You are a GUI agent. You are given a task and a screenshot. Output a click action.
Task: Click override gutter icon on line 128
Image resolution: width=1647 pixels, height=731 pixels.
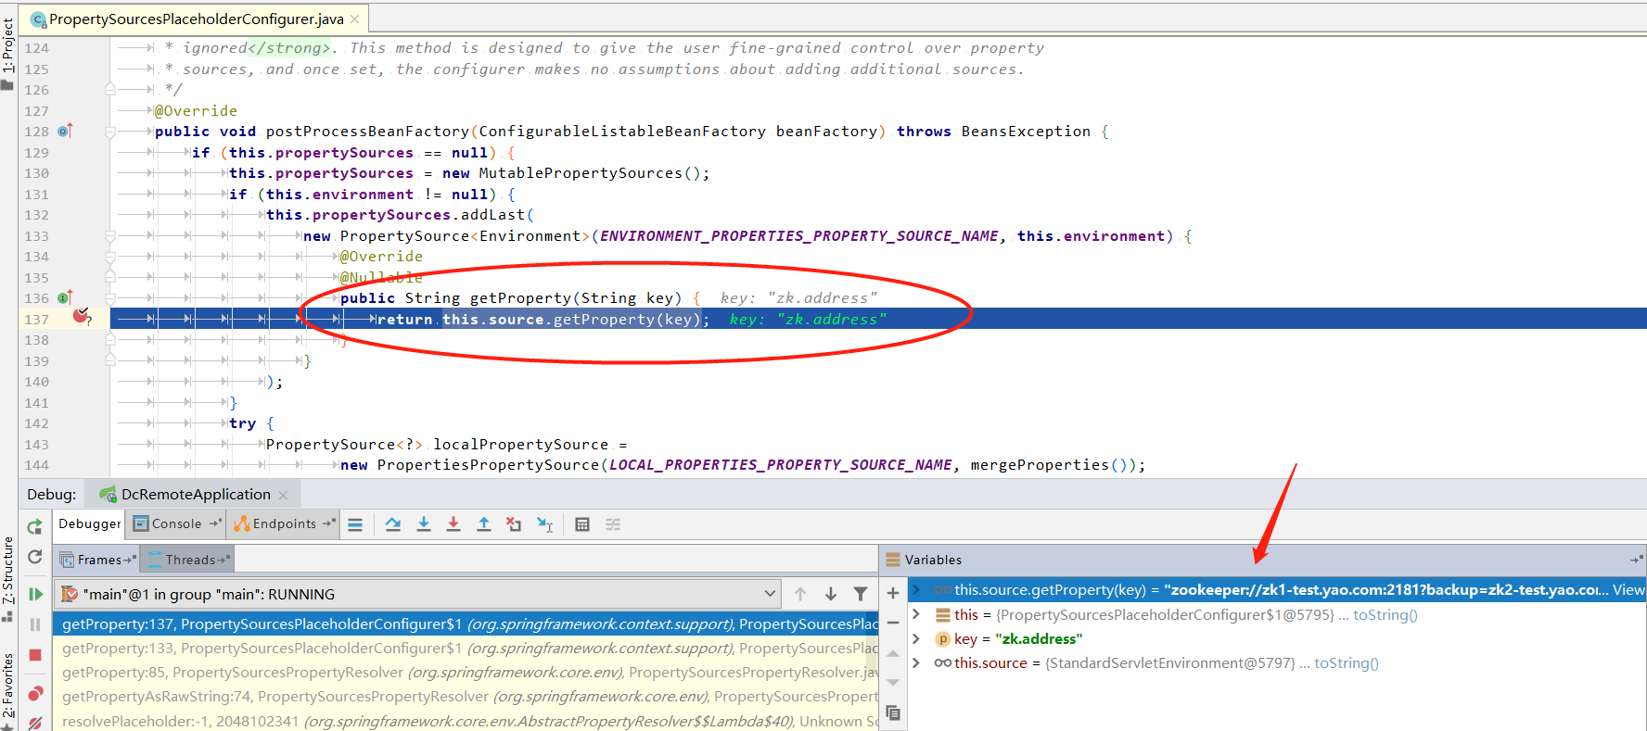(65, 131)
